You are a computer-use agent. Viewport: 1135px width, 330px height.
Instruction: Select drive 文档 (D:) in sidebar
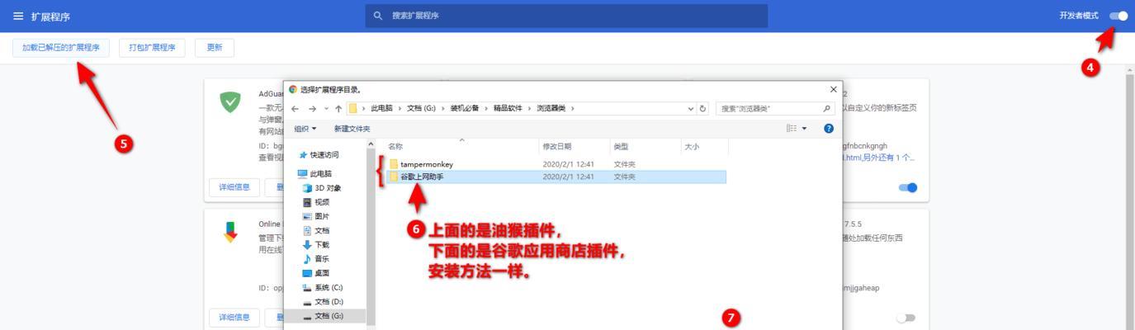tap(323, 302)
